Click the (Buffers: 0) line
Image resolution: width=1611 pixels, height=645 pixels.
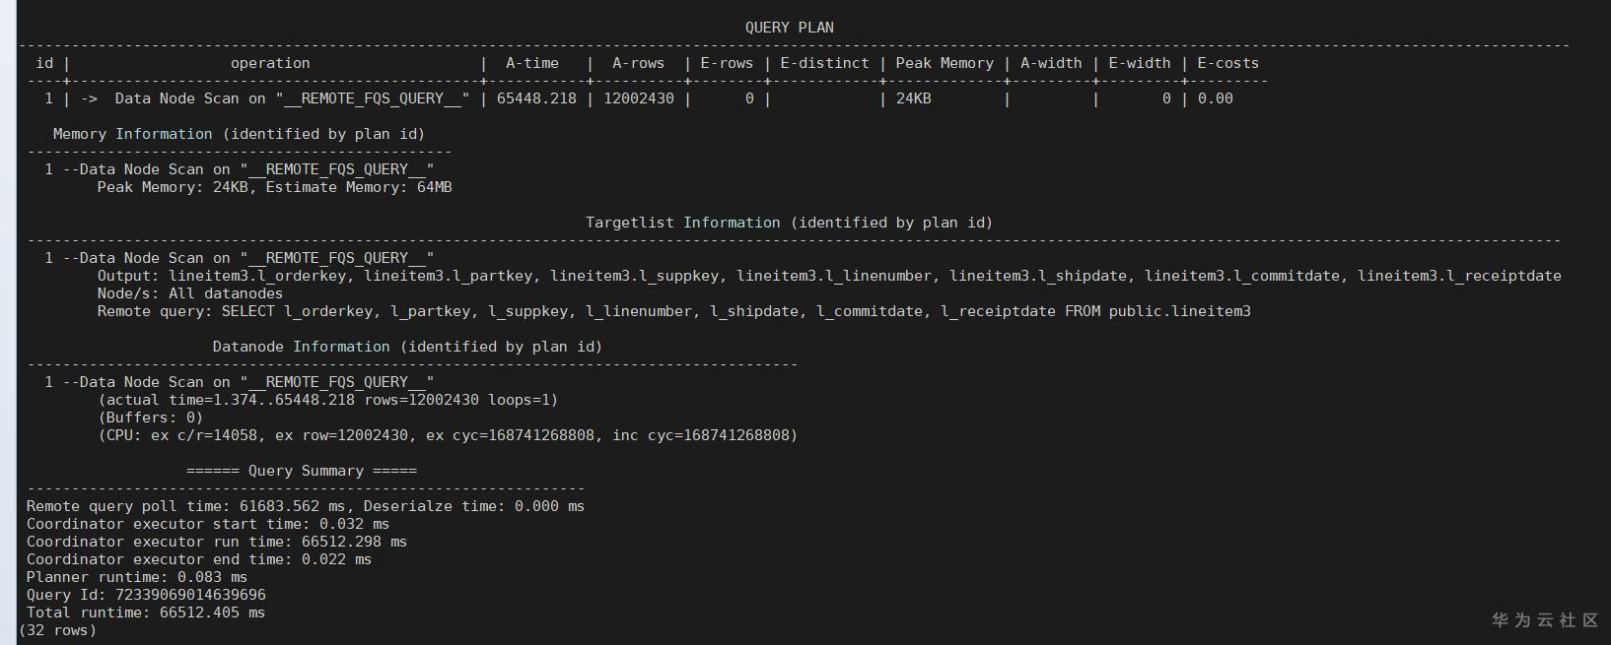[x=150, y=418]
